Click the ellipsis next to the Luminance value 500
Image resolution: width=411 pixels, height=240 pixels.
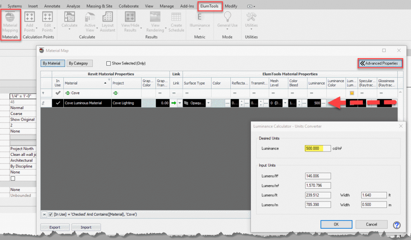click(x=324, y=103)
